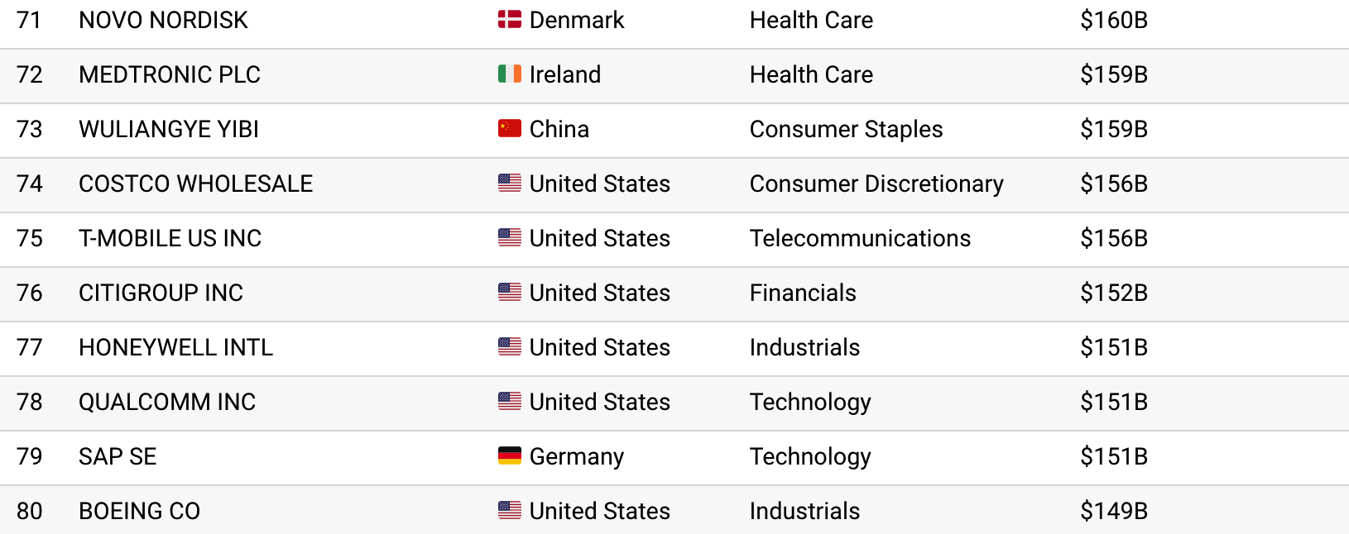
Task: Click the US flag in Costco Wholesale row
Action: pos(510,184)
